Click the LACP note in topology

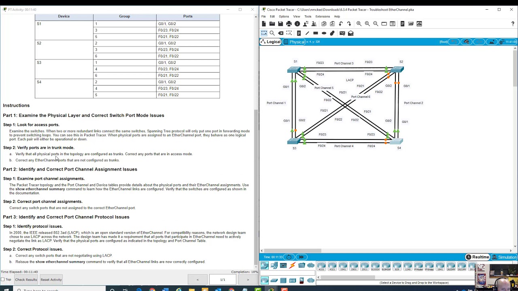point(350,80)
